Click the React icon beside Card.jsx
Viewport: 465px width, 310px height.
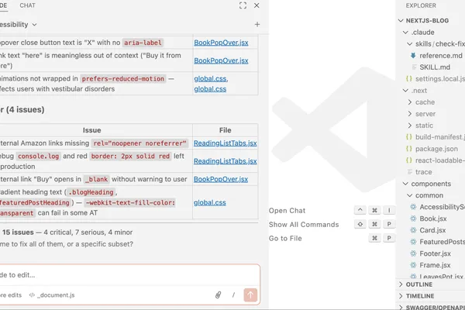[x=413, y=230]
